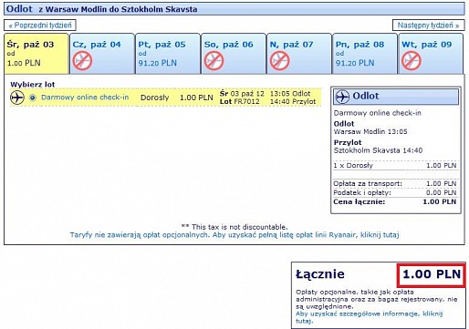Click no-flight icon under N, paź 07
Screen dimensions: 469x329
tap(279, 61)
